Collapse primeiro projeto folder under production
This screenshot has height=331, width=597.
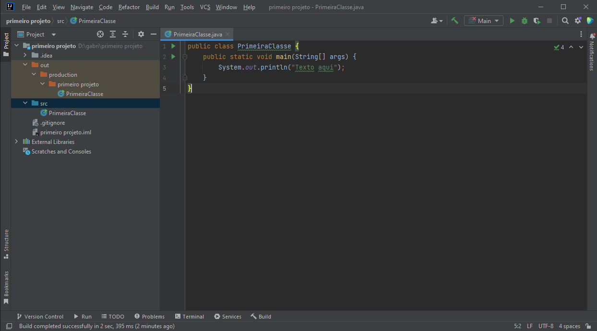43,84
